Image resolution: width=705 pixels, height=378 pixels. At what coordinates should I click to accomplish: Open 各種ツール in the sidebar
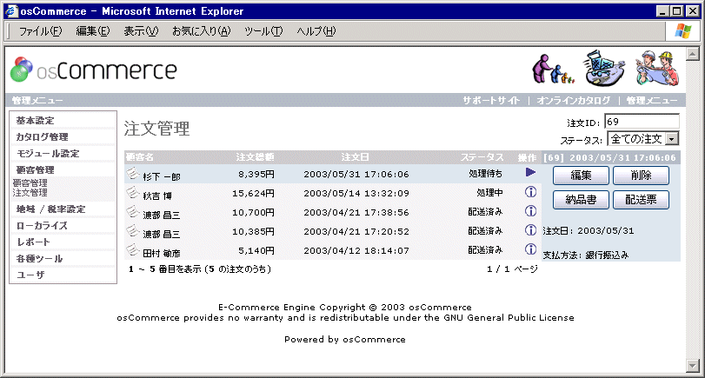coord(40,258)
